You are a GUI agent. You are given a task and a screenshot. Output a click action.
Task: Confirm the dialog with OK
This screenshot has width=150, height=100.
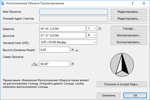(x=135, y=95)
